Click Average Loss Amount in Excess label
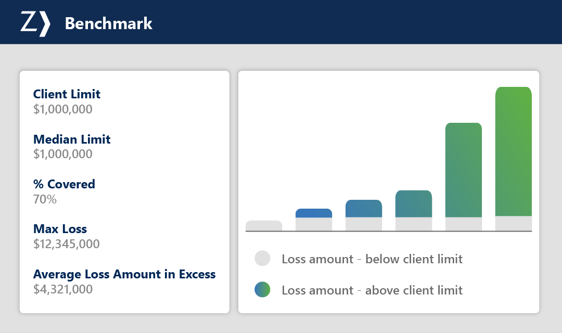This screenshot has width=562, height=333. 124,274
